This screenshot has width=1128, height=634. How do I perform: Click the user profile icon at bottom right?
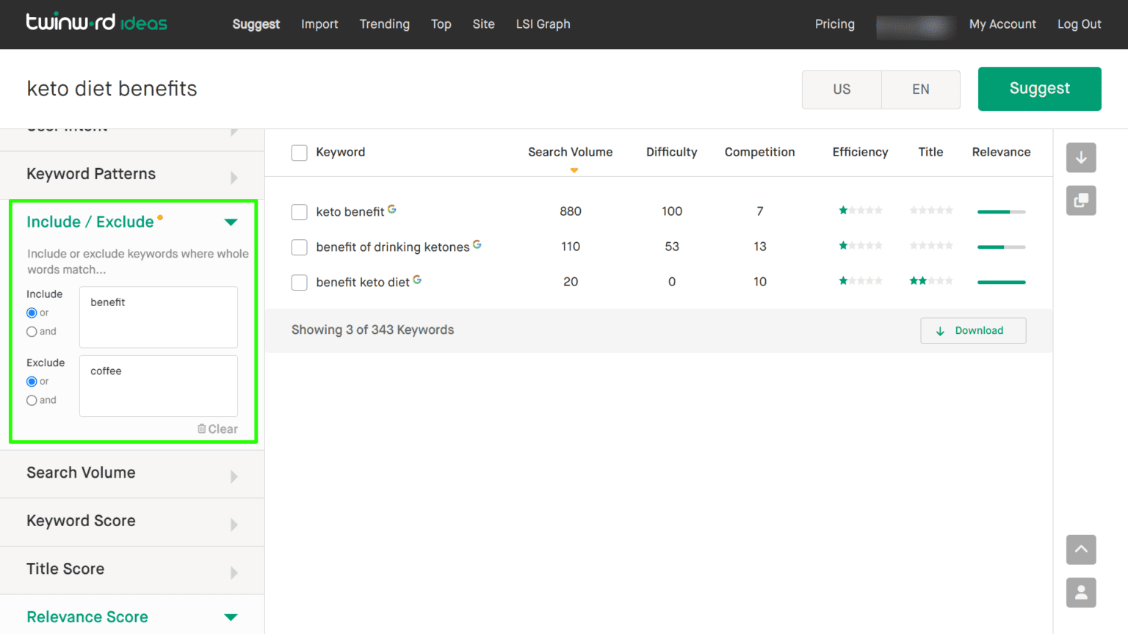(x=1080, y=592)
